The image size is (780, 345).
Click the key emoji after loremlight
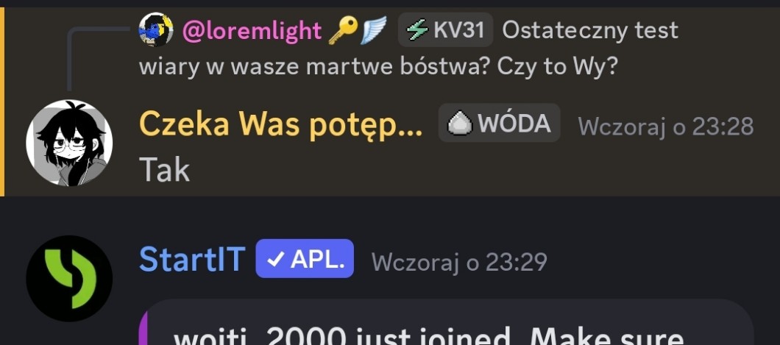pos(343,30)
